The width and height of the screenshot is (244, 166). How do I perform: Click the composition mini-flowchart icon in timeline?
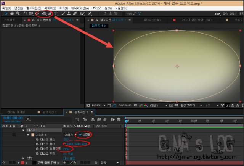[x=77, y=119]
